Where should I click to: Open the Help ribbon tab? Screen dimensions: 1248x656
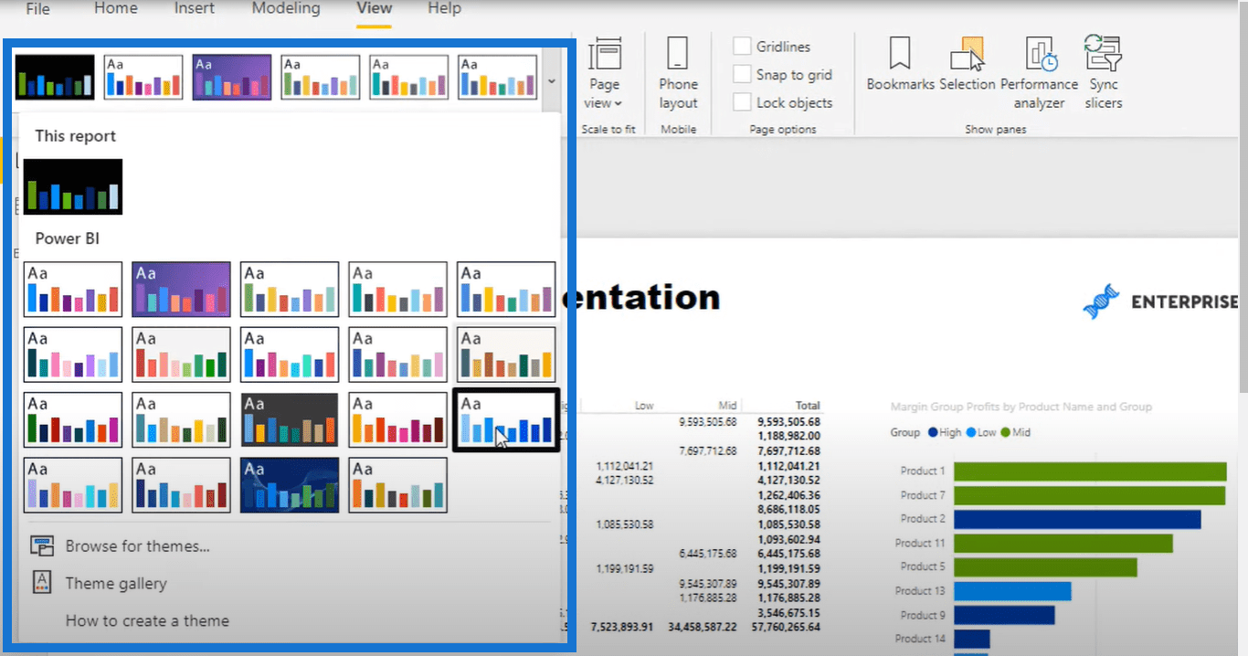click(444, 9)
